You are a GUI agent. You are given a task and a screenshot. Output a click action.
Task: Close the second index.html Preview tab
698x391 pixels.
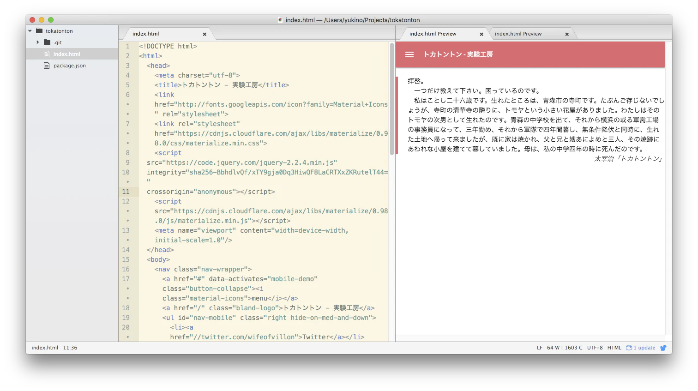click(567, 34)
